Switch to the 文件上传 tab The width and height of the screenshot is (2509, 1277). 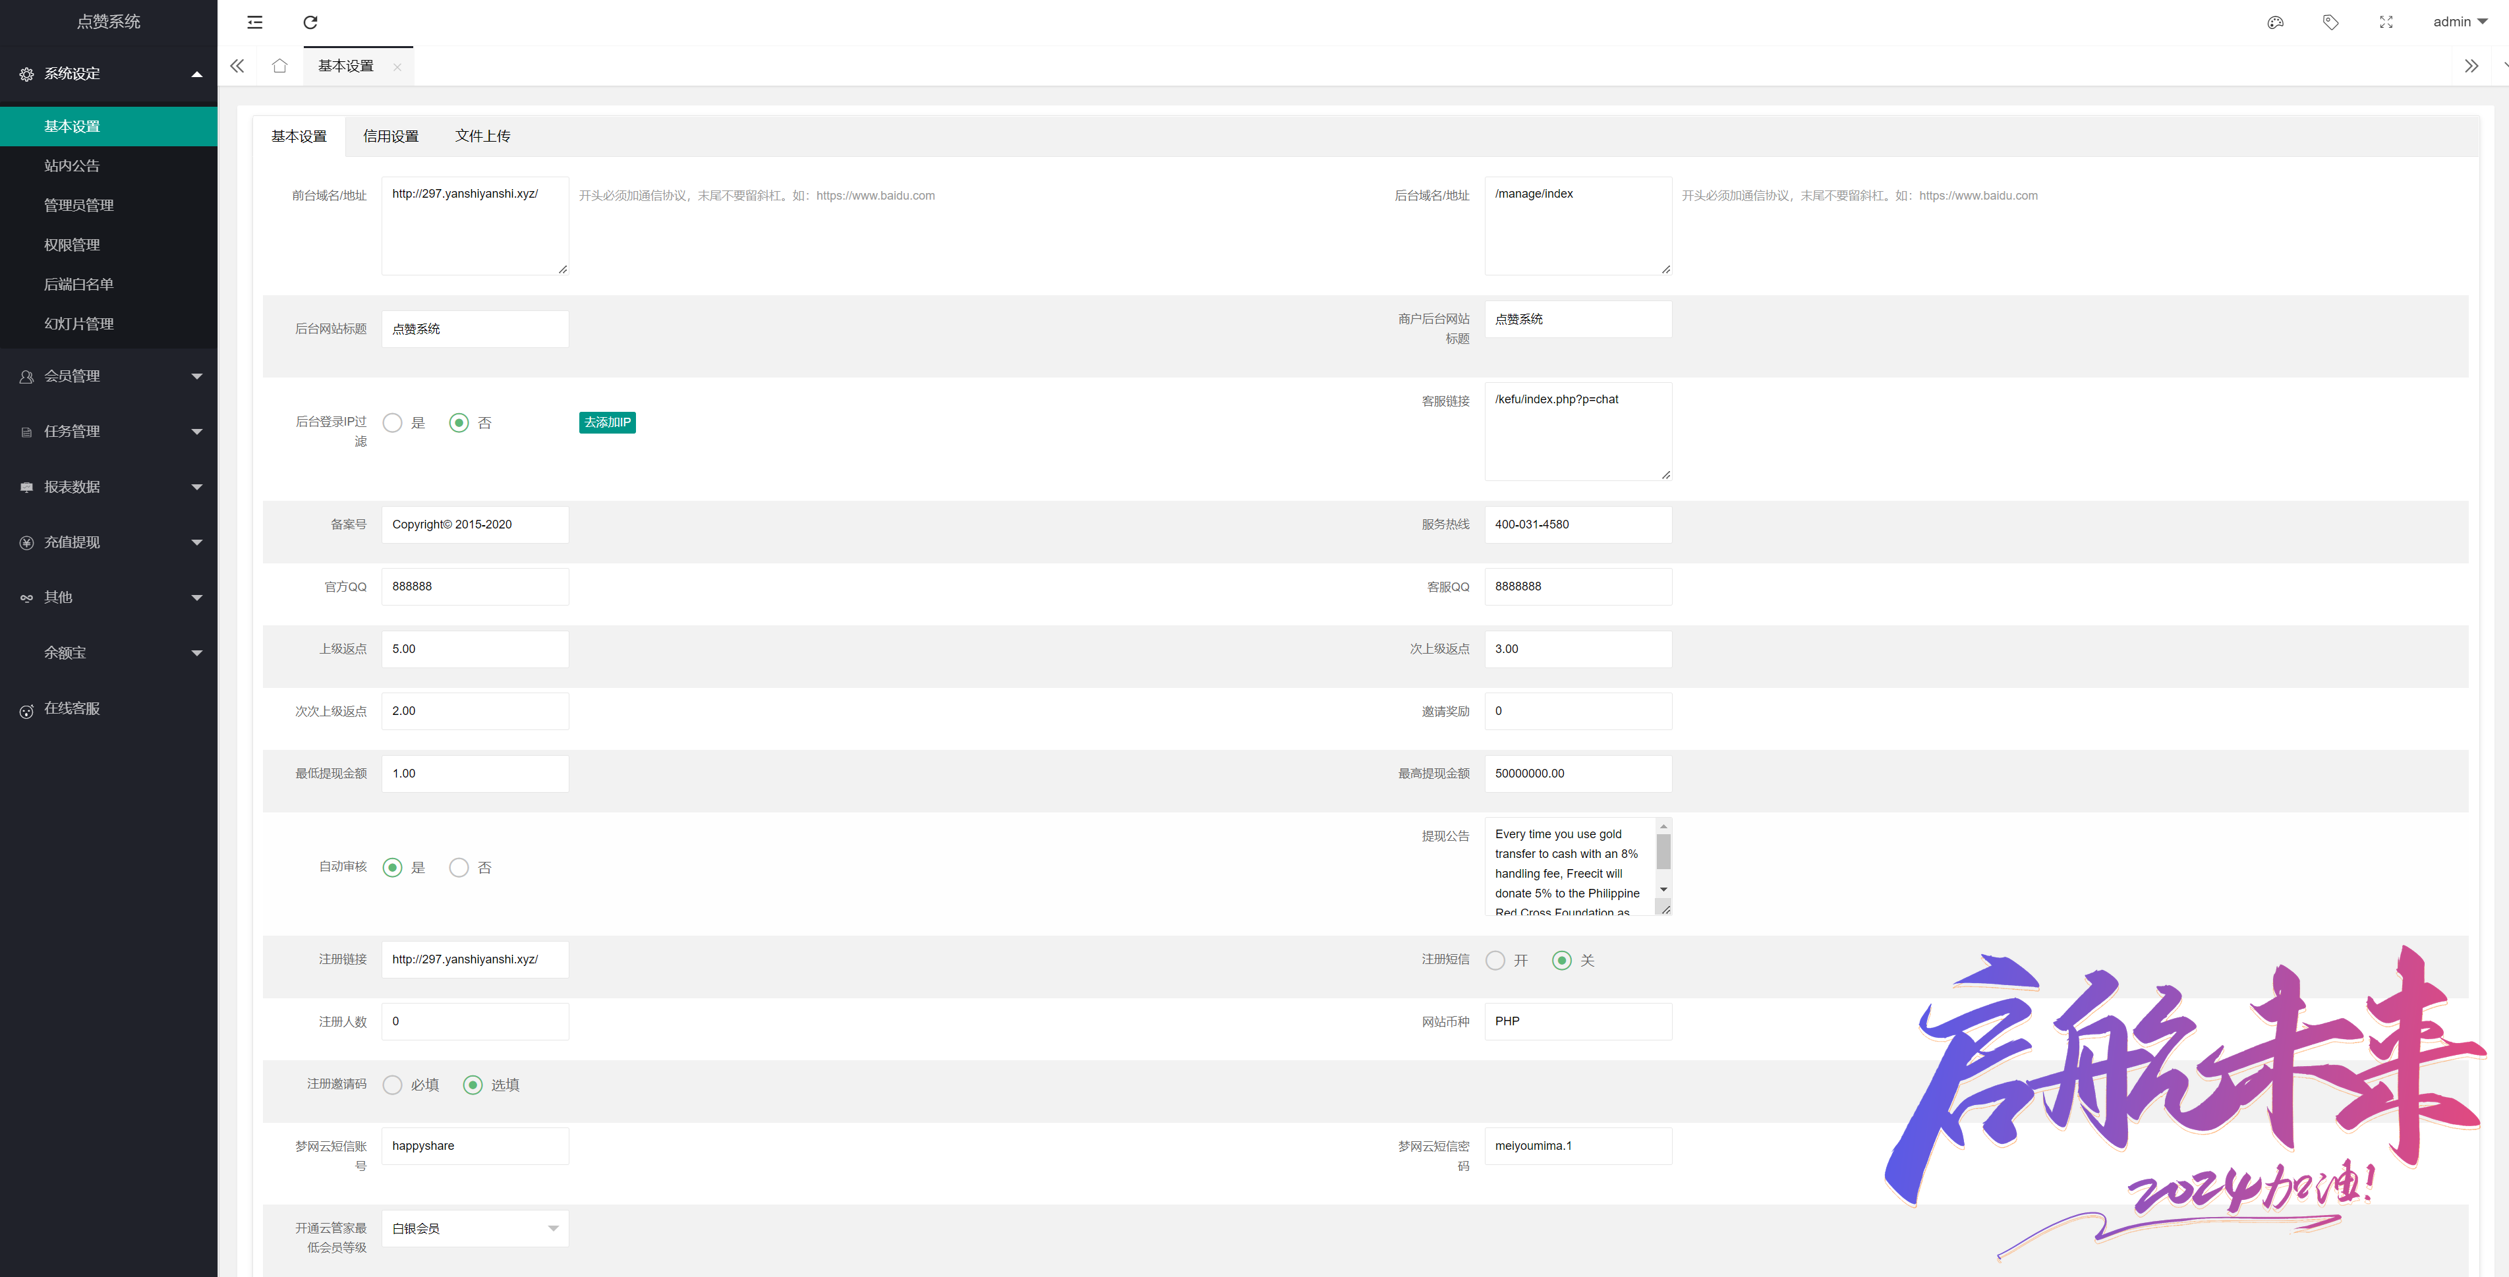click(x=482, y=136)
